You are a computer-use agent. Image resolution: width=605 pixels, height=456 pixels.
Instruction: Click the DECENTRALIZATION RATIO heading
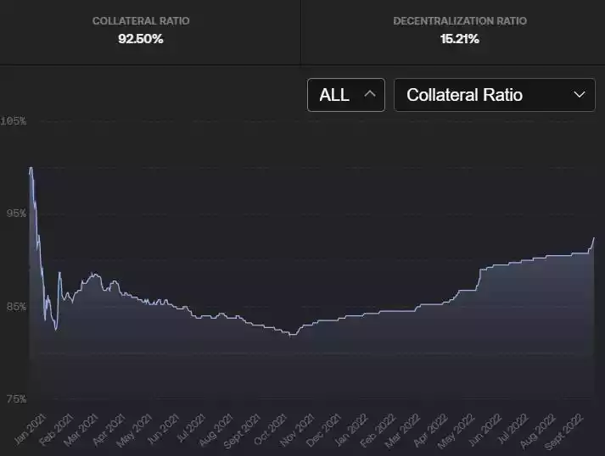pos(460,21)
